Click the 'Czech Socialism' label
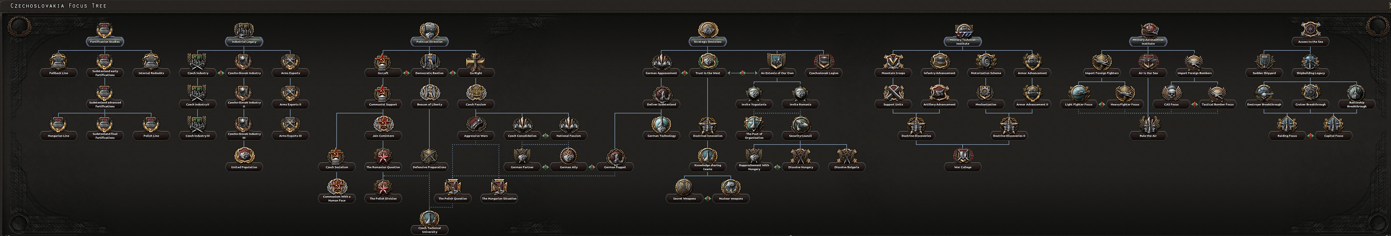The image size is (1391, 236). click(x=336, y=167)
